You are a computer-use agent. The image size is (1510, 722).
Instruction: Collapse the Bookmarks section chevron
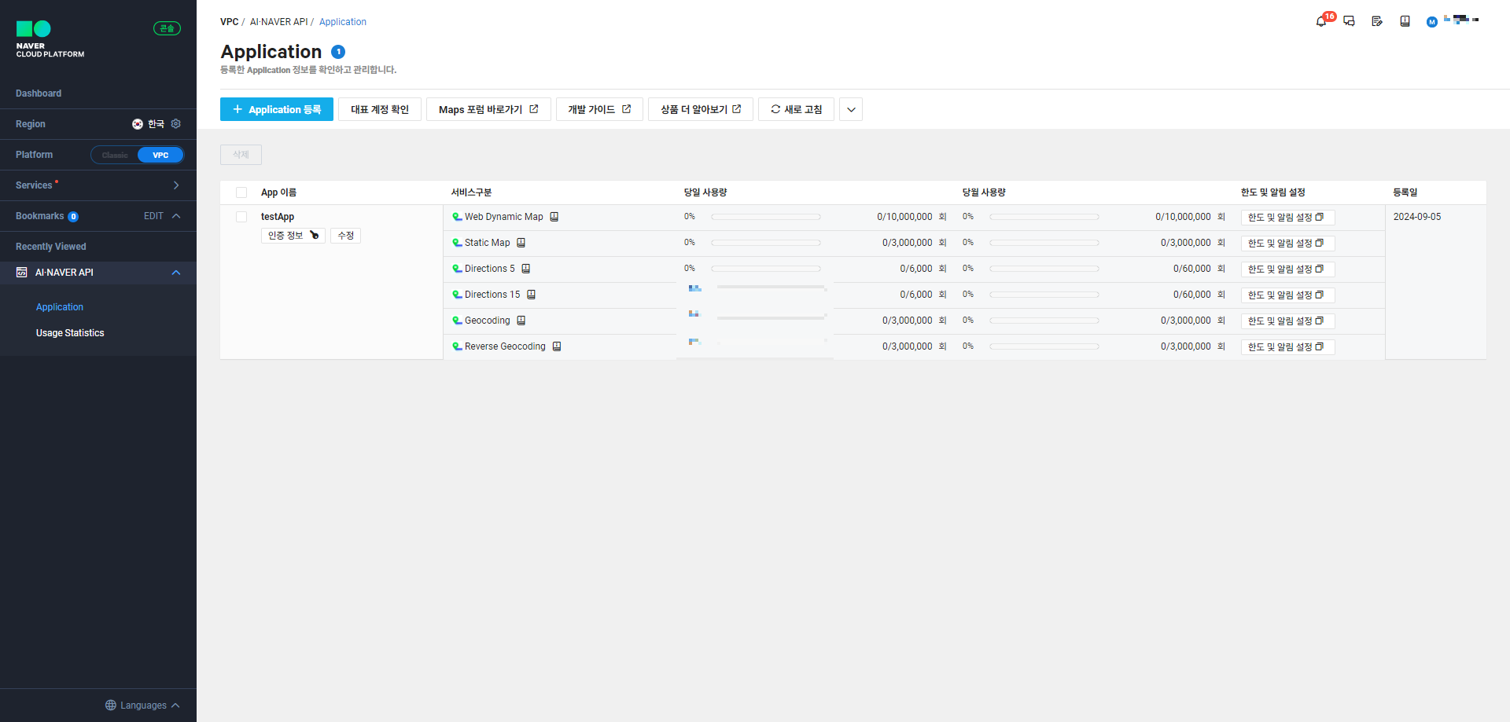[176, 216]
